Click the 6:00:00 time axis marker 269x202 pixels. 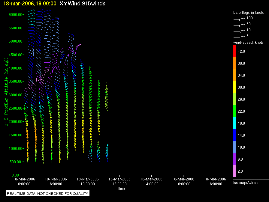(24, 184)
